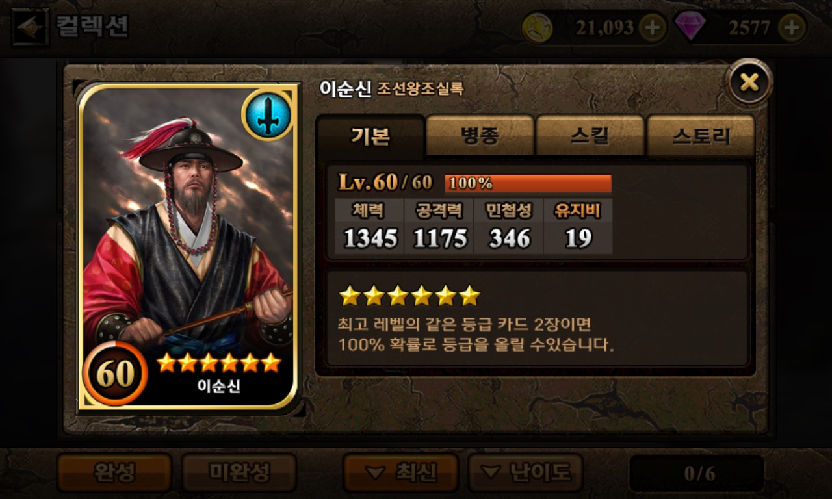Viewport: 832px width, 499px height.
Task: Switch to the 병종 tab
Action: [480, 136]
